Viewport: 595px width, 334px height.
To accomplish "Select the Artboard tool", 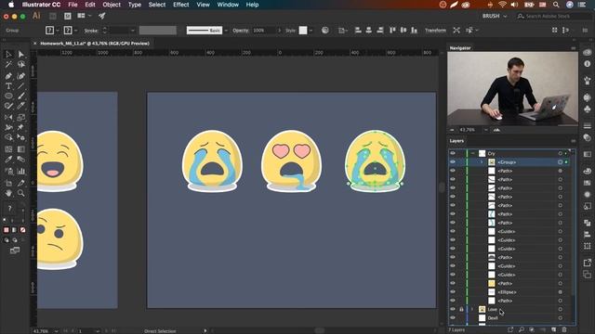I will 8,183.
